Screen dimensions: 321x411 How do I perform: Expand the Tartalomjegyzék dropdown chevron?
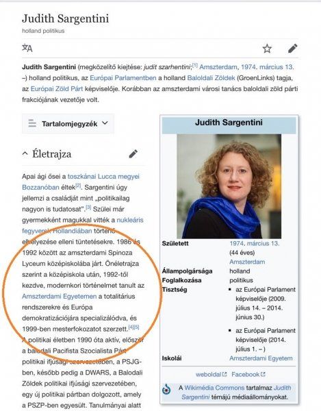pyautogui.click(x=105, y=123)
